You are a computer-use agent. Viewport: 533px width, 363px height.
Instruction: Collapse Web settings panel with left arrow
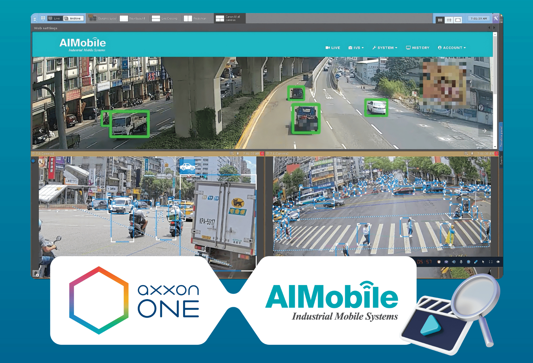click(x=489, y=28)
